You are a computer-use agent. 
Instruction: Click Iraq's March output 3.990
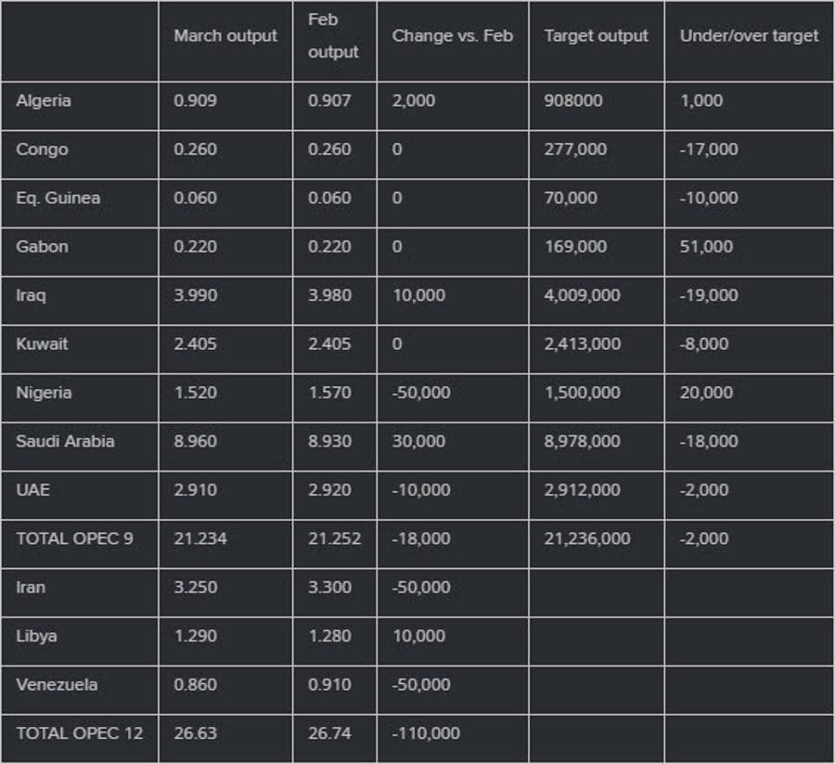coord(195,295)
